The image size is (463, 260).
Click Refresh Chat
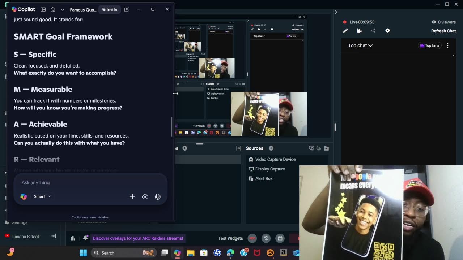pyautogui.click(x=443, y=31)
